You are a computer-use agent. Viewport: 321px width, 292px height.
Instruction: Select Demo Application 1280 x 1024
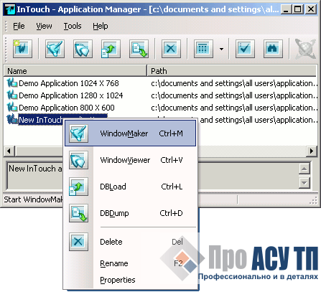tap(71, 95)
